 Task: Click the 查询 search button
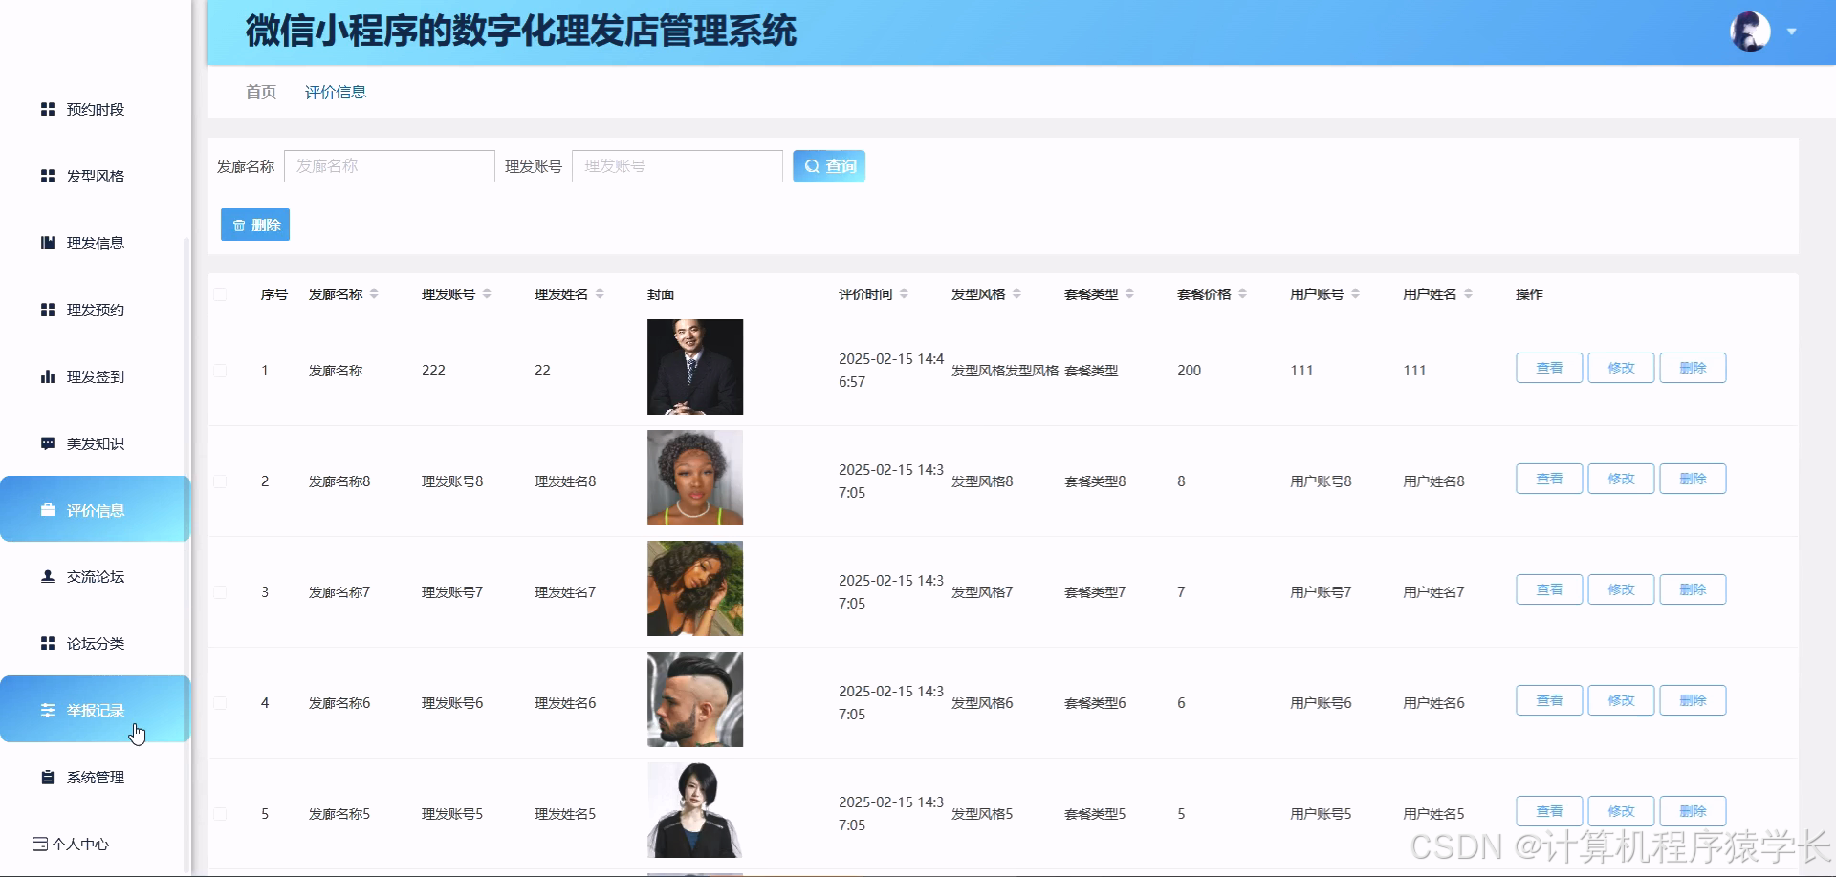[828, 165]
